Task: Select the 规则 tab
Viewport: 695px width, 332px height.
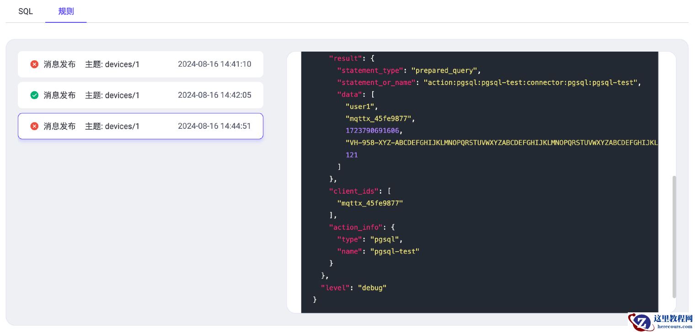Action: click(x=66, y=11)
